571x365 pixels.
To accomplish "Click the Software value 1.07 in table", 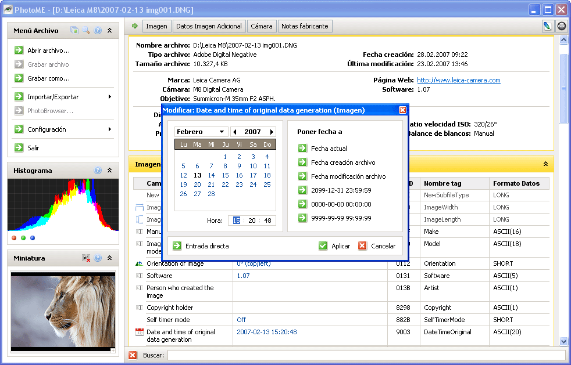I will point(243,276).
